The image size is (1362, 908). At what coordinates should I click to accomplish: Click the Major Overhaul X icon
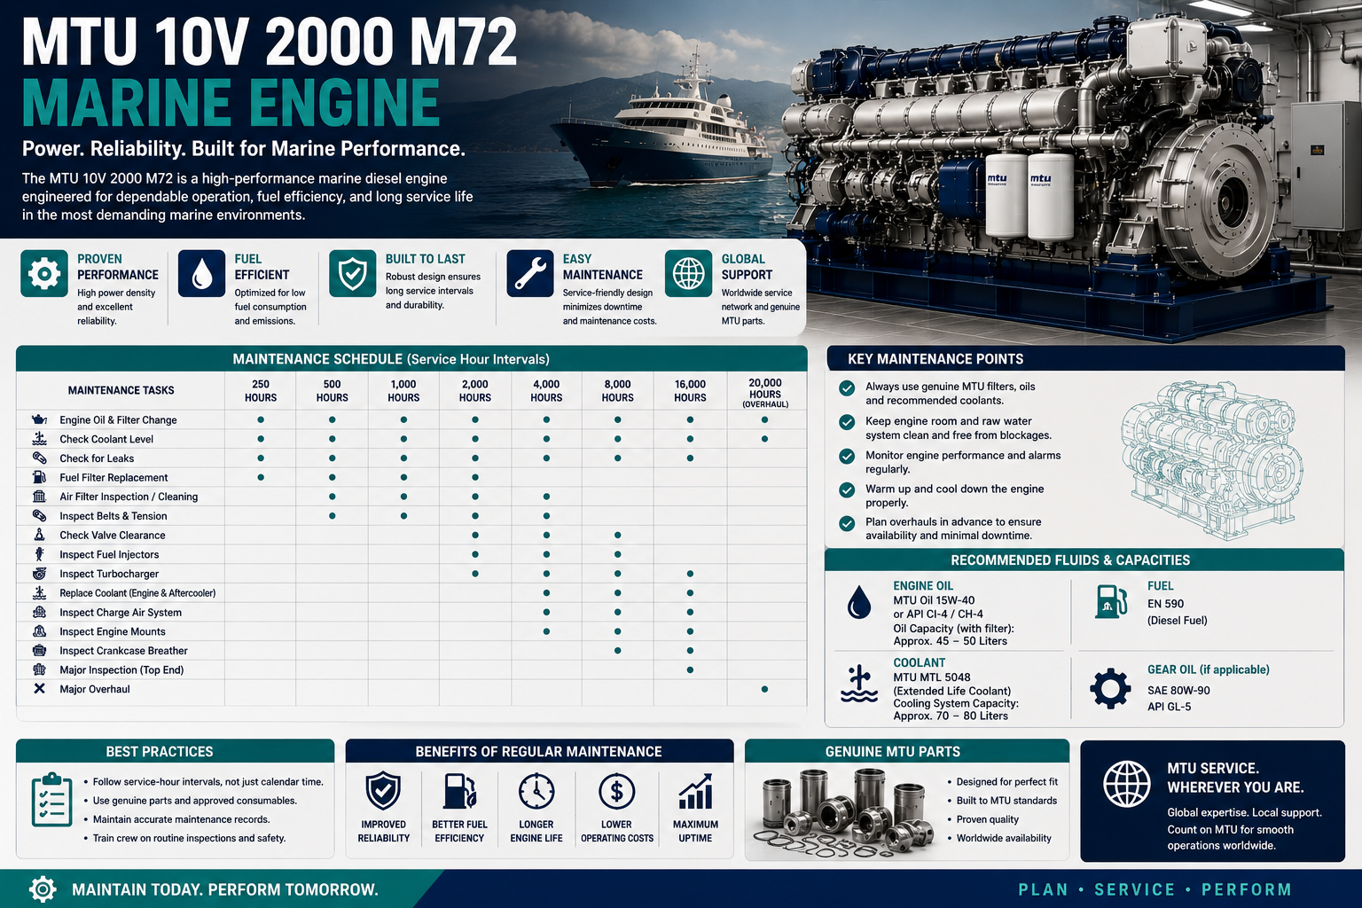click(x=39, y=689)
